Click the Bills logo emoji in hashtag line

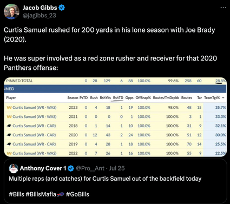tap(61, 194)
